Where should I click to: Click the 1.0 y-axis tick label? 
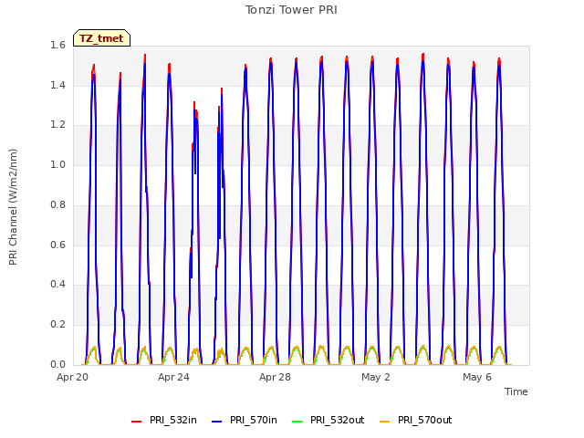[57, 164]
